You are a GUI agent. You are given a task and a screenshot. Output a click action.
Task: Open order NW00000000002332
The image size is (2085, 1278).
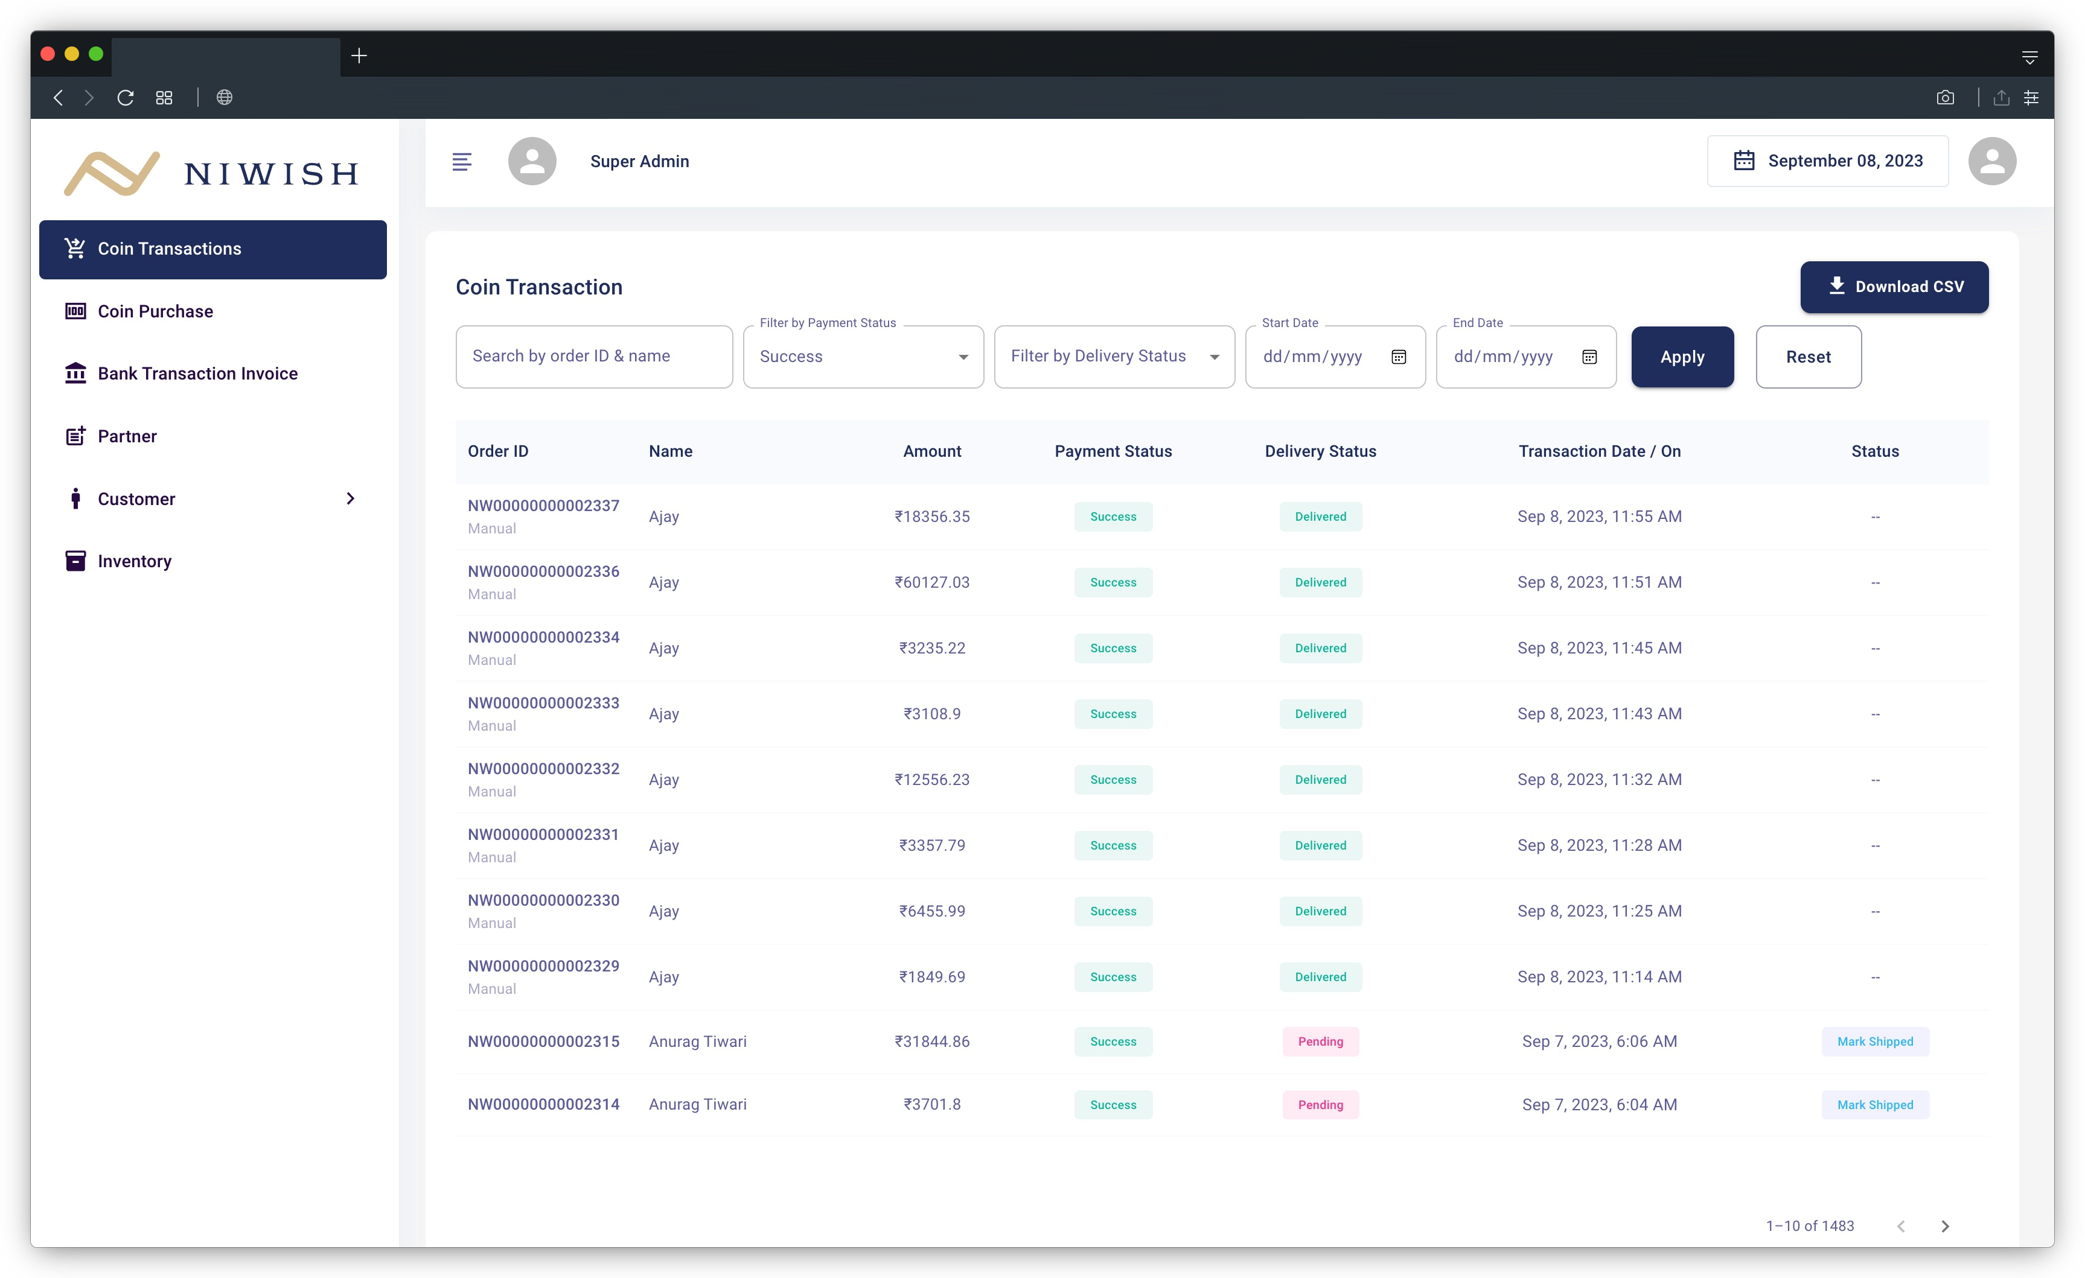coord(543,769)
